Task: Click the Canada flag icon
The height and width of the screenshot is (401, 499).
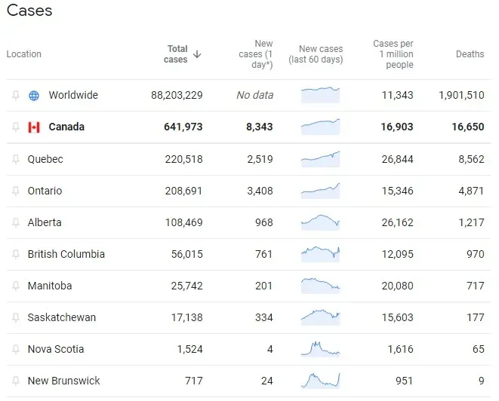Action: click(34, 127)
